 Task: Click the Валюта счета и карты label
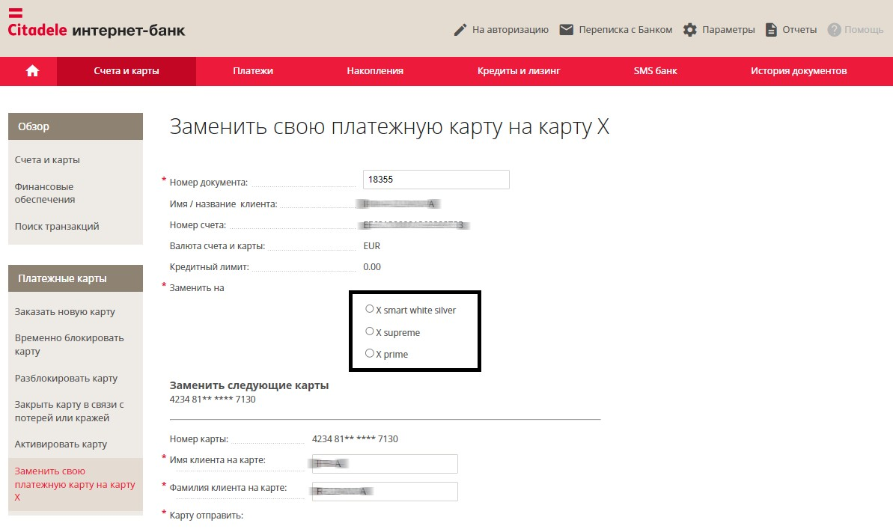pyautogui.click(x=217, y=246)
